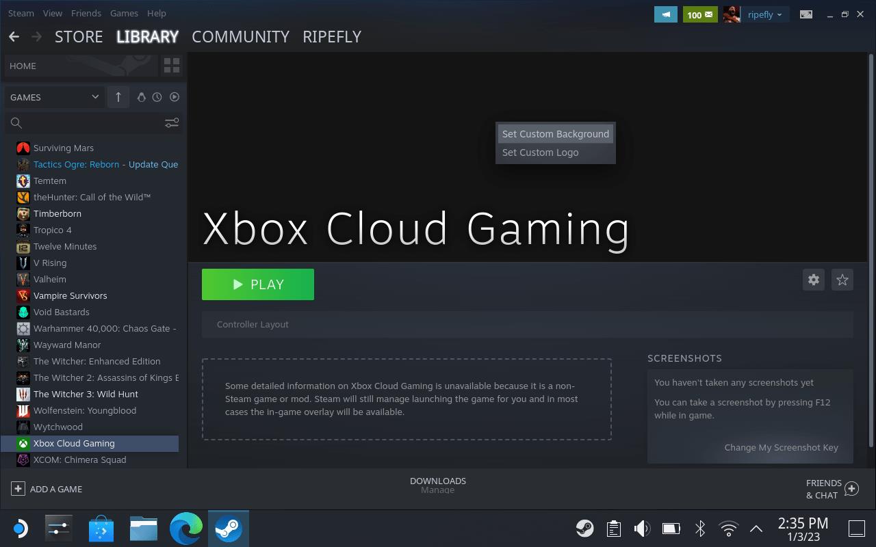This screenshot has height=547, width=876.
Task: Click the blue megaphone announcements icon
Action: pyautogui.click(x=665, y=14)
